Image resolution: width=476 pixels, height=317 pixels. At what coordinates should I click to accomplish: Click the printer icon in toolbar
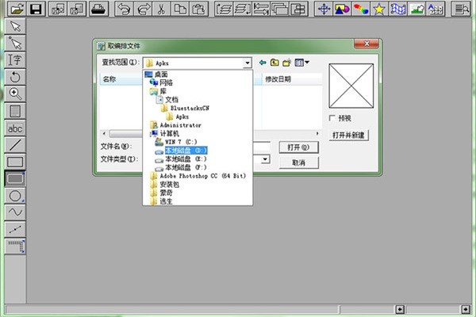[x=98, y=10]
